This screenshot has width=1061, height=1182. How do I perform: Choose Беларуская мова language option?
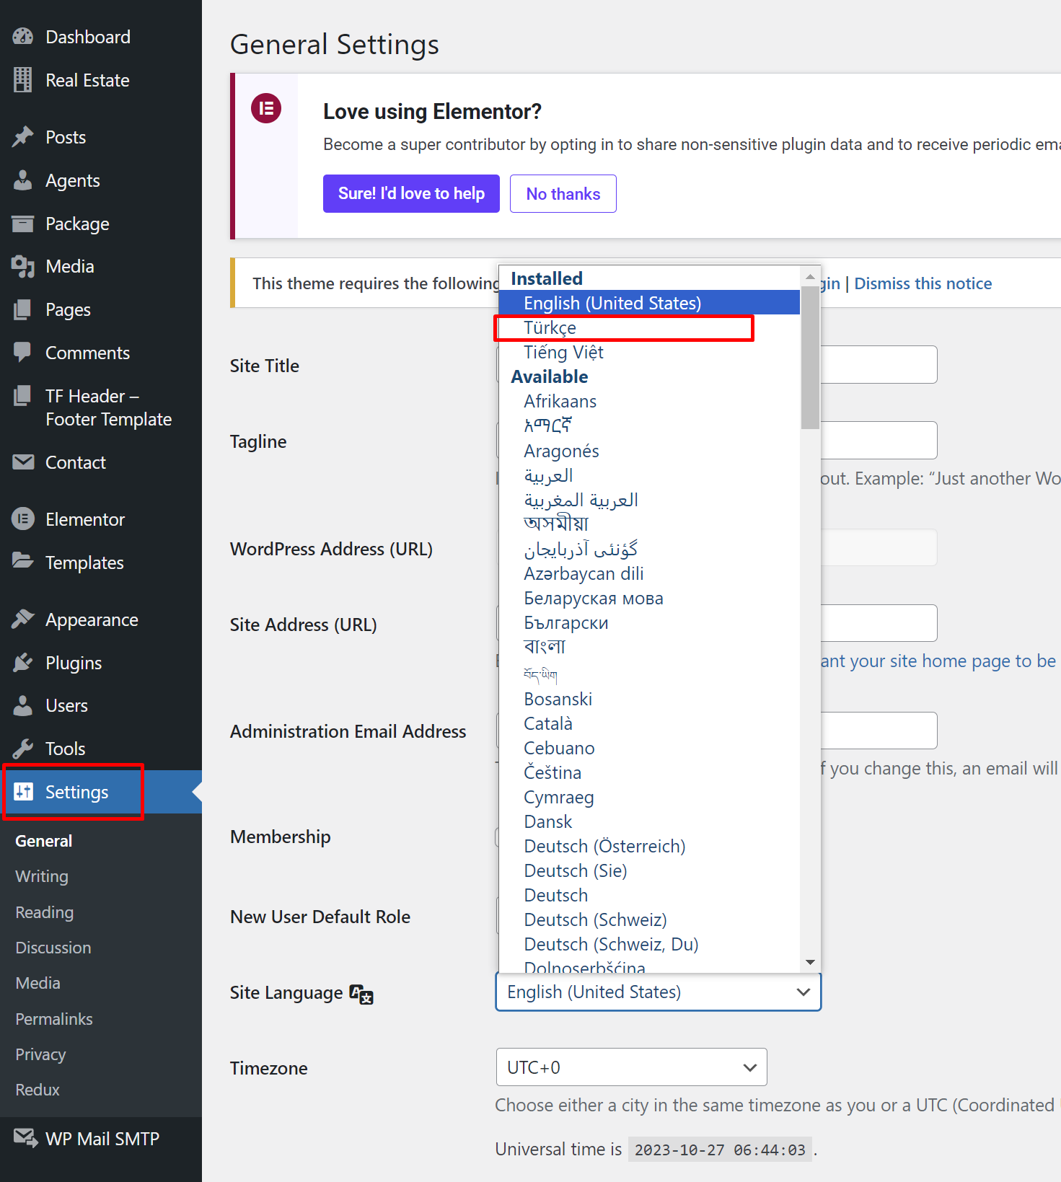(649, 598)
